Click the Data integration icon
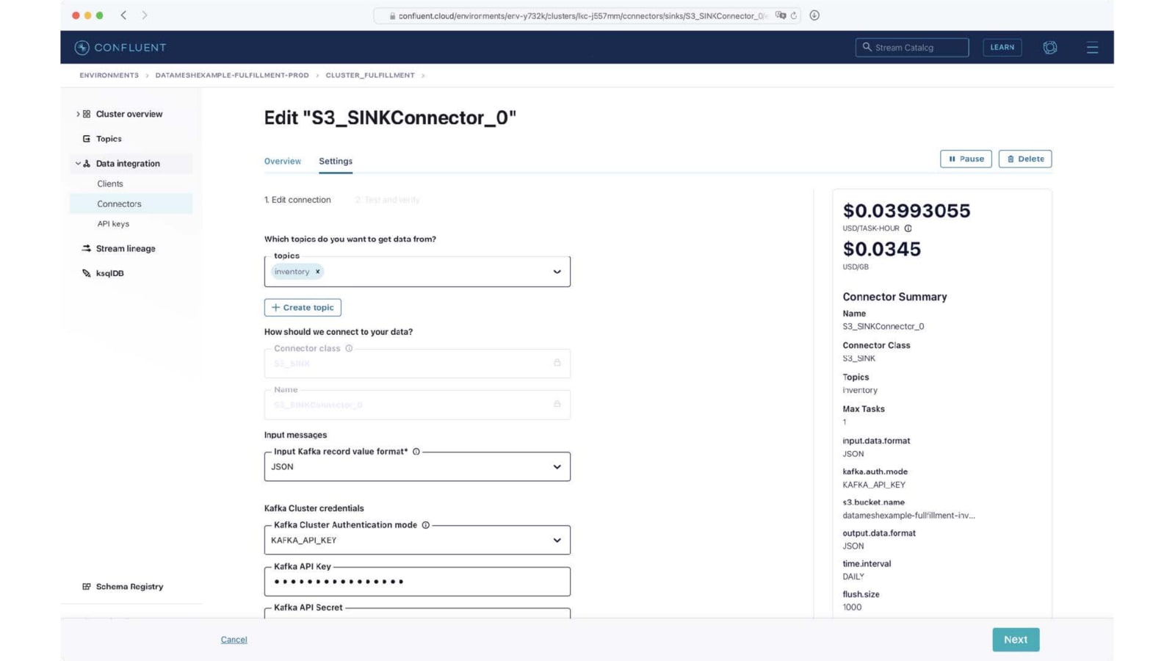The width and height of the screenshot is (1175, 661). pos(87,164)
